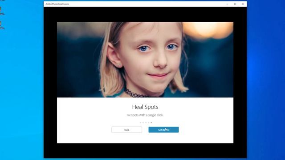This screenshot has width=285, height=160.
Task: Select the second pagination dot
Action: [143, 123]
